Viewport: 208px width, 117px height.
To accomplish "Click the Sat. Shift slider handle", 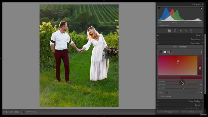I will coord(187,85).
